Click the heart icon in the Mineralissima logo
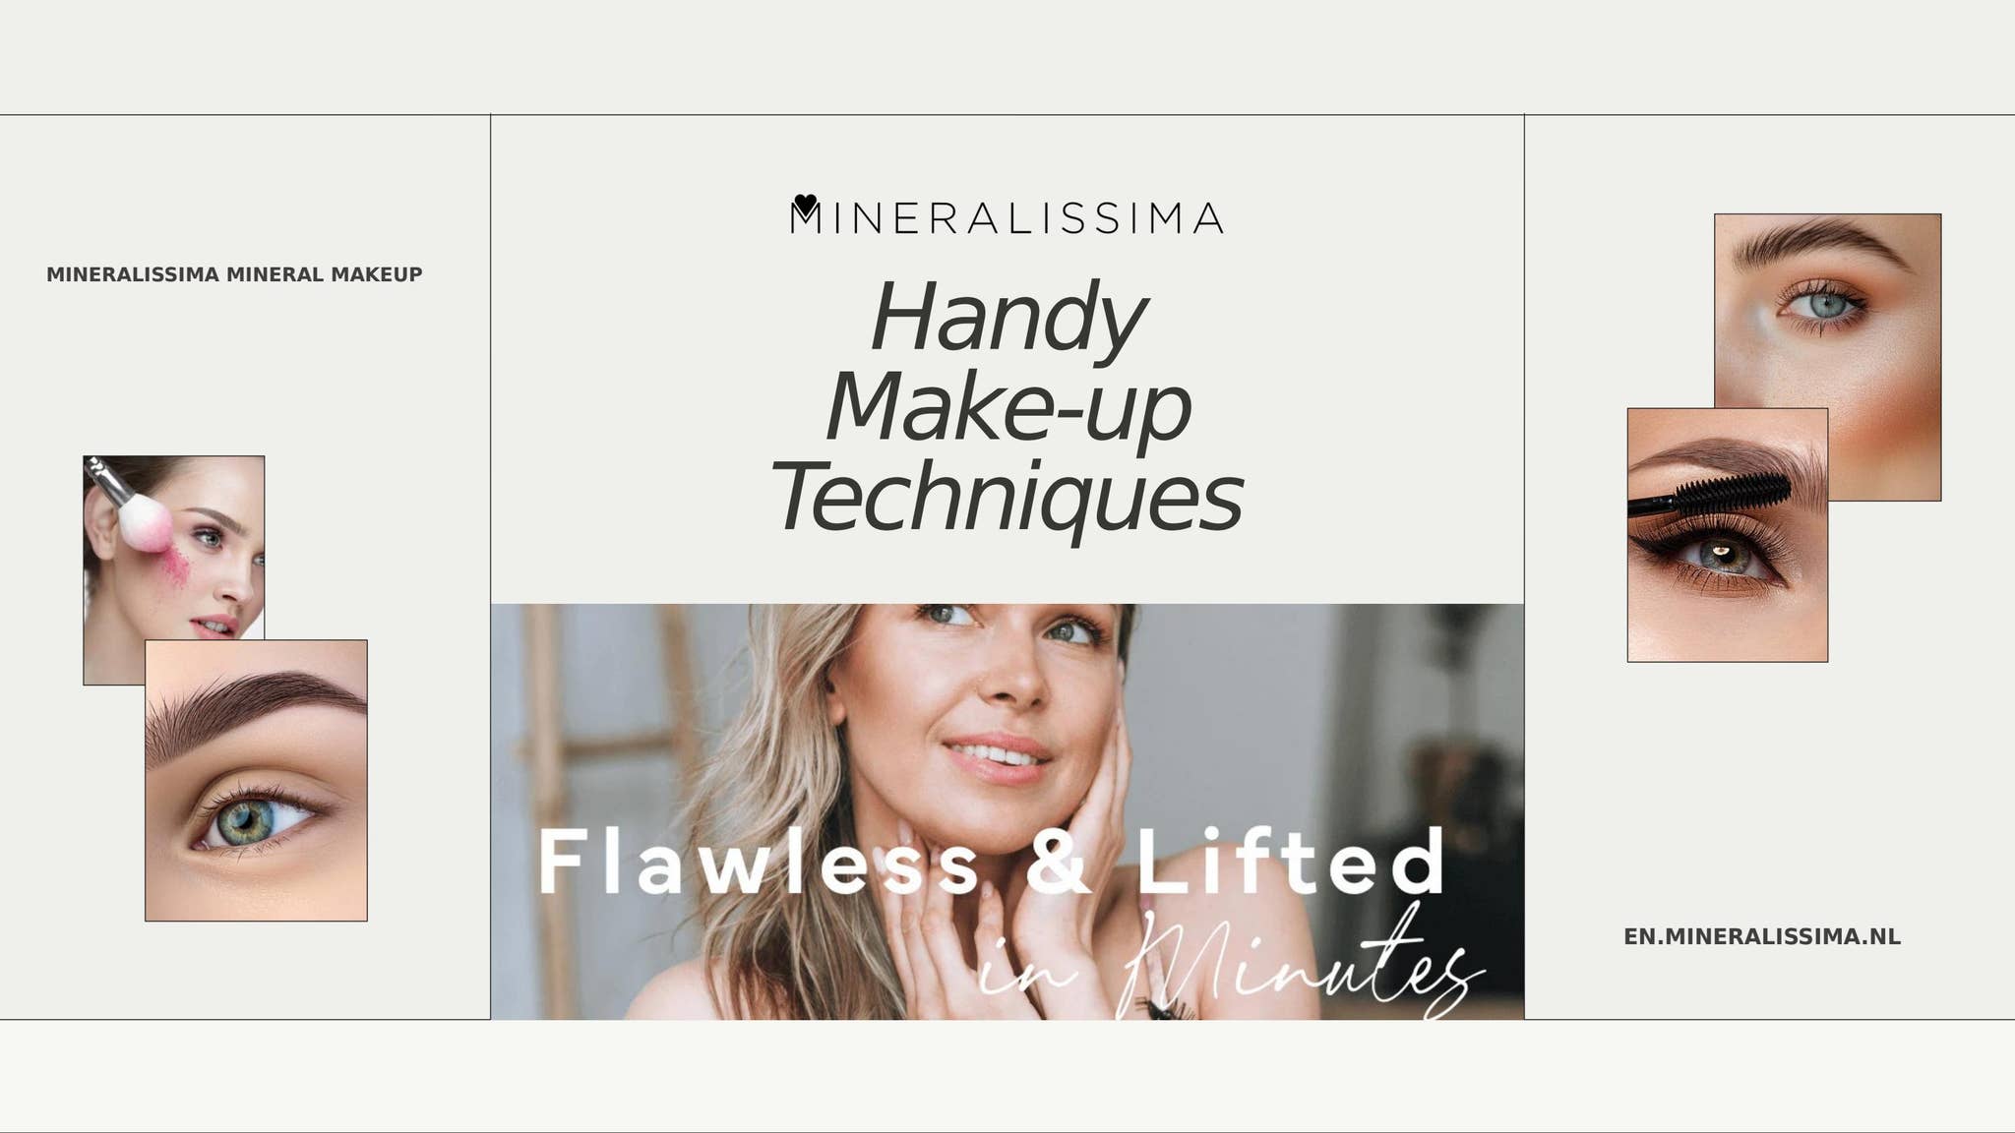The height and width of the screenshot is (1133, 2015). (x=805, y=205)
